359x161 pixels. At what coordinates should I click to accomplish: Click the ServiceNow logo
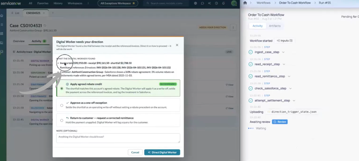11,3
